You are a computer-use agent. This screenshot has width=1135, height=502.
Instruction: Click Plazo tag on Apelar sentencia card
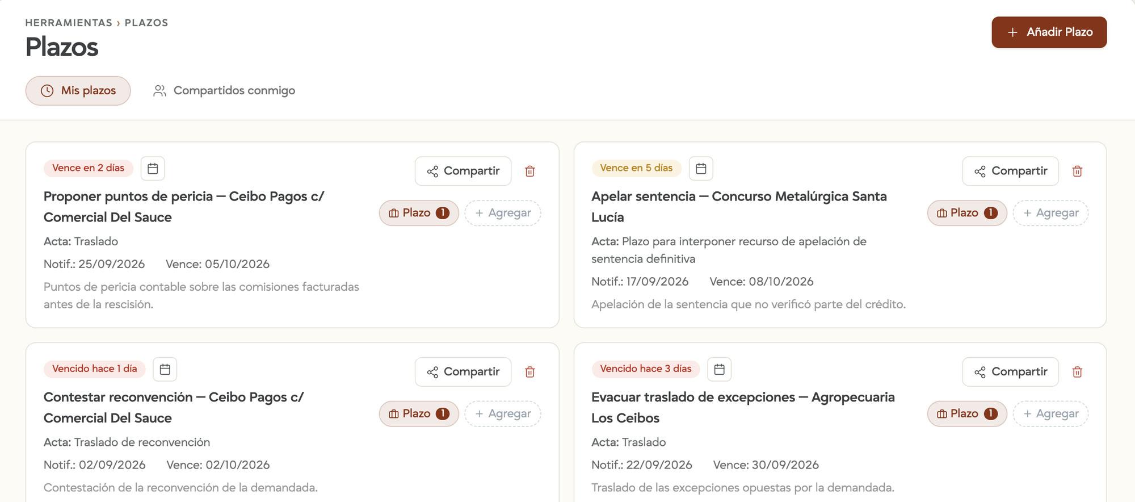coord(967,213)
